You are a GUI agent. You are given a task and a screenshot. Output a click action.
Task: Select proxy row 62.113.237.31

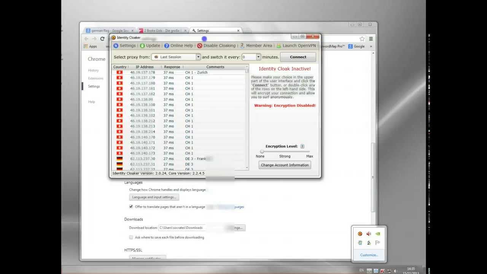coord(178,164)
